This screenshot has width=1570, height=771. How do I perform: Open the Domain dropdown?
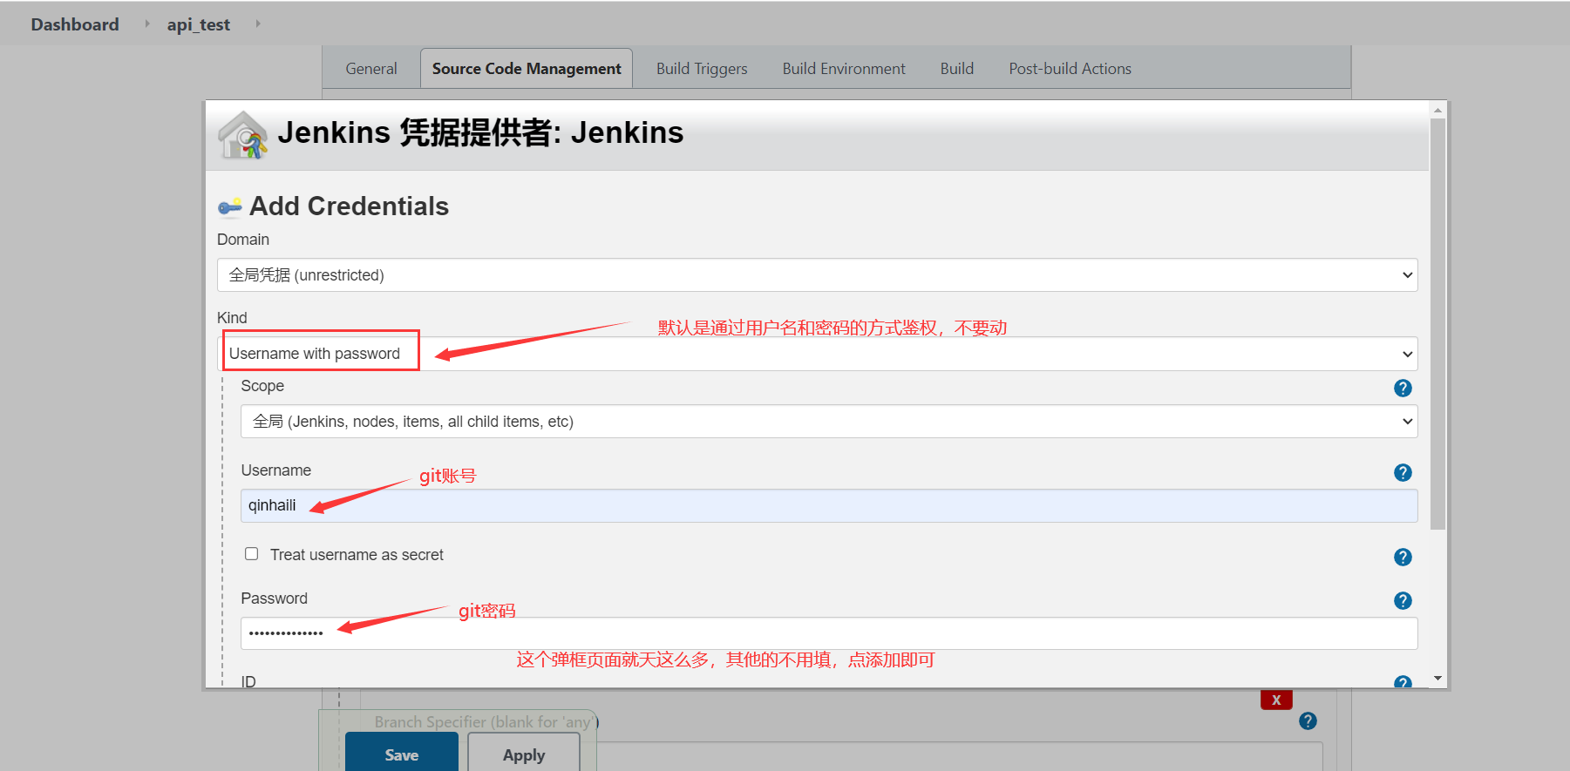point(816,275)
